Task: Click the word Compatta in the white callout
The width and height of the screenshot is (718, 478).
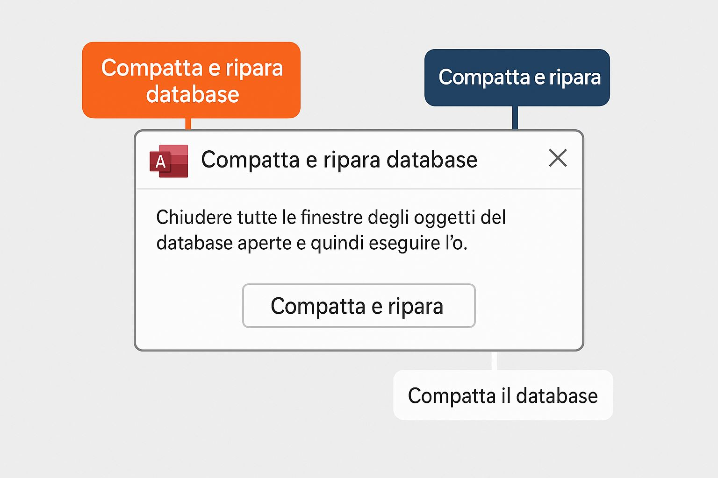Action: coord(452,396)
